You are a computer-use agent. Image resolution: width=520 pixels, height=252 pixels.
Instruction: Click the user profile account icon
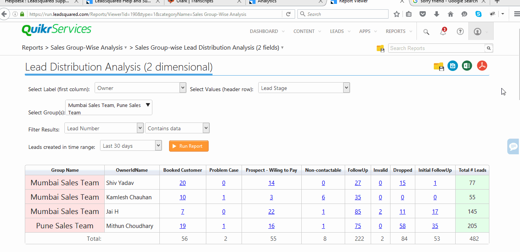tap(478, 31)
